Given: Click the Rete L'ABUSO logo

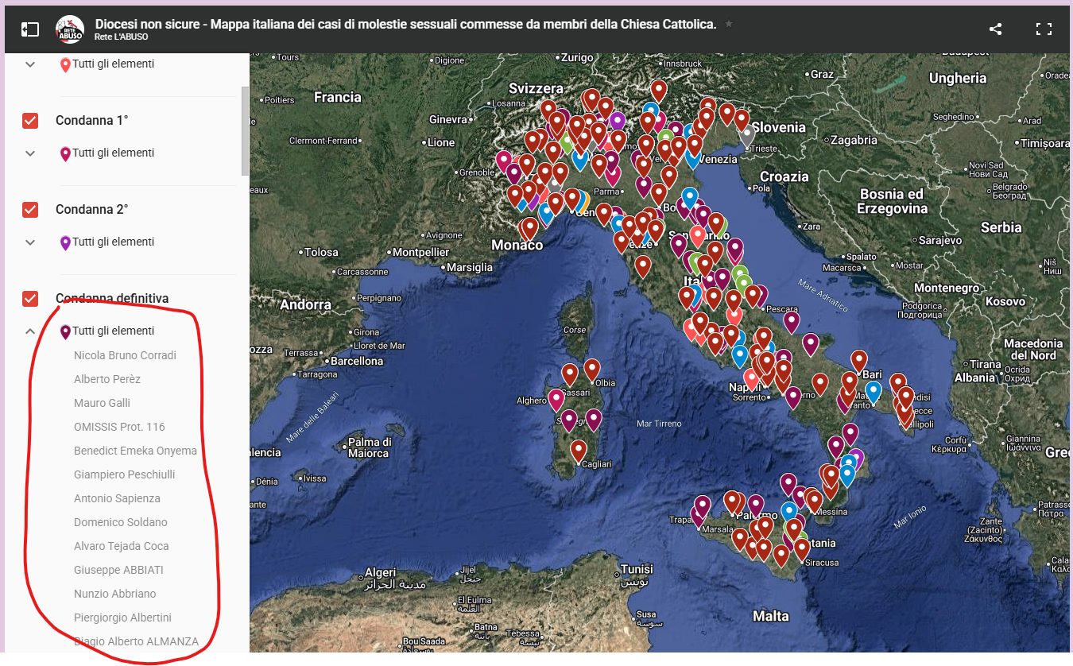Looking at the screenshot, I should (x=70, y=29).
